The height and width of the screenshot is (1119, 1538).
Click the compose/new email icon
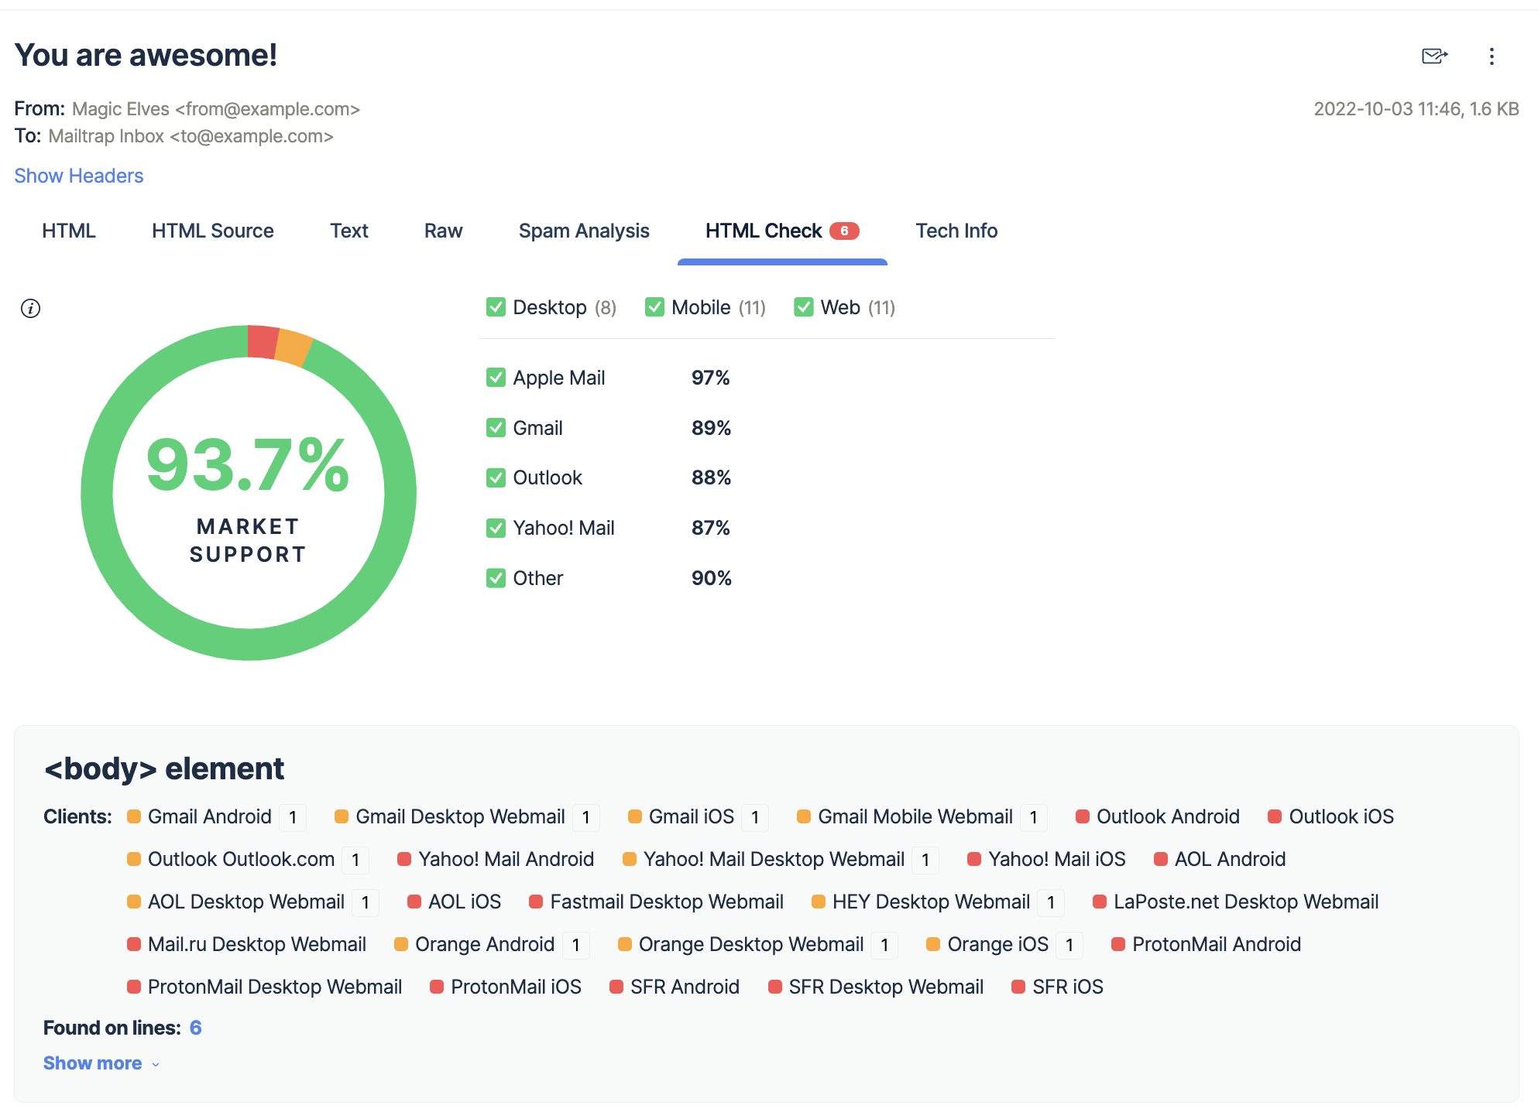pyautogui.click(x=1434, y=53)
